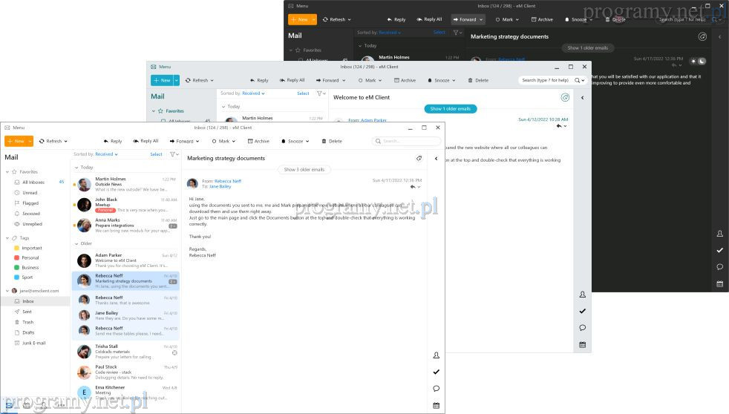Click the Show 3 older emails button
The width and height of the screenshot is (729, 414).
pyautogui.click(x=302, y=170)
